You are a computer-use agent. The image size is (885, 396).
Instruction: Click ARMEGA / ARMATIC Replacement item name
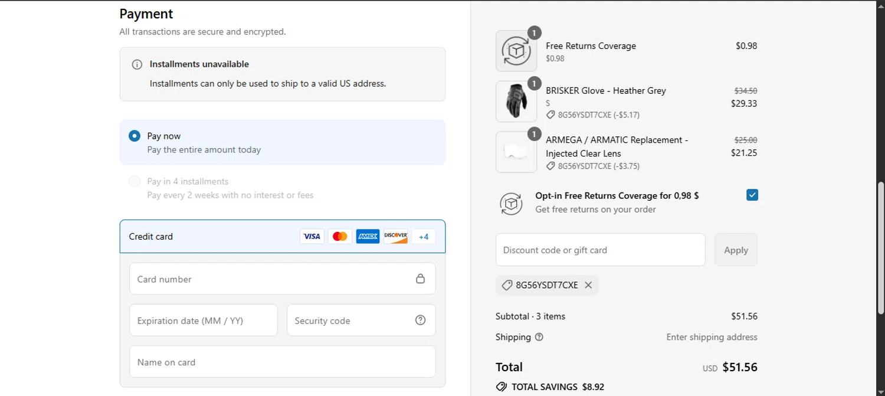617,146
